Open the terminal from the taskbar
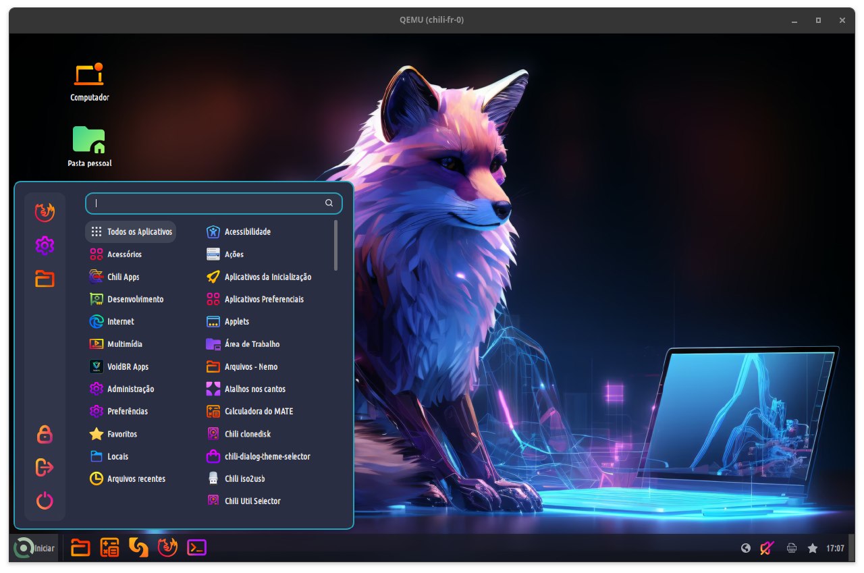 196,547
